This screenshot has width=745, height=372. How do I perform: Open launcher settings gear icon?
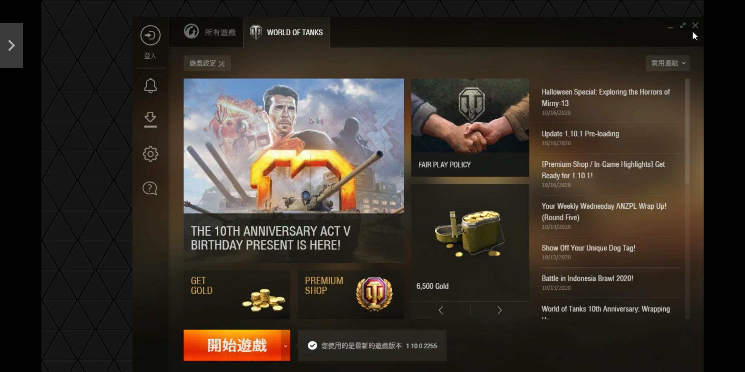point(150,154)
